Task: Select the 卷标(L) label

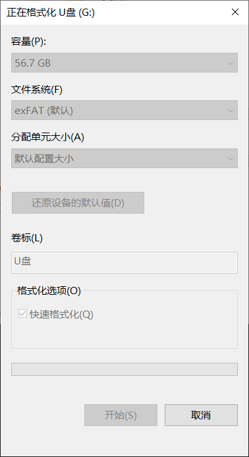Action: (27, 238)
